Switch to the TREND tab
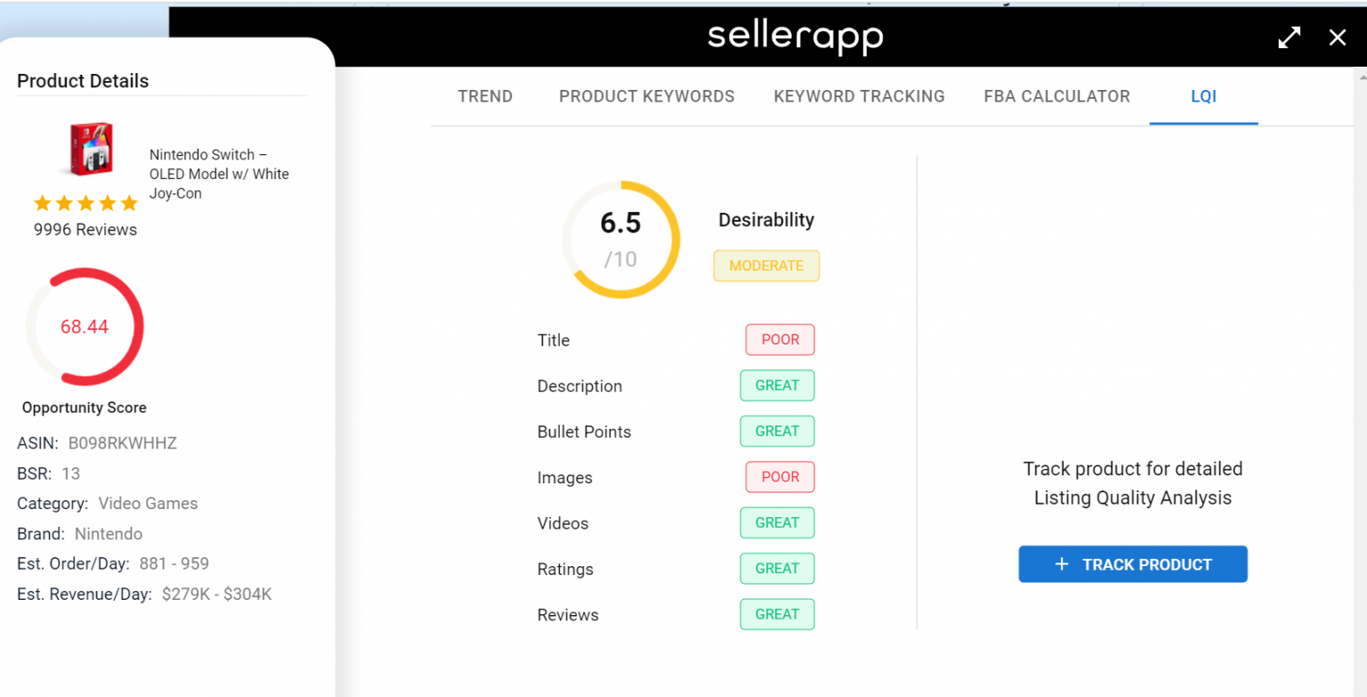 point(485,96)
